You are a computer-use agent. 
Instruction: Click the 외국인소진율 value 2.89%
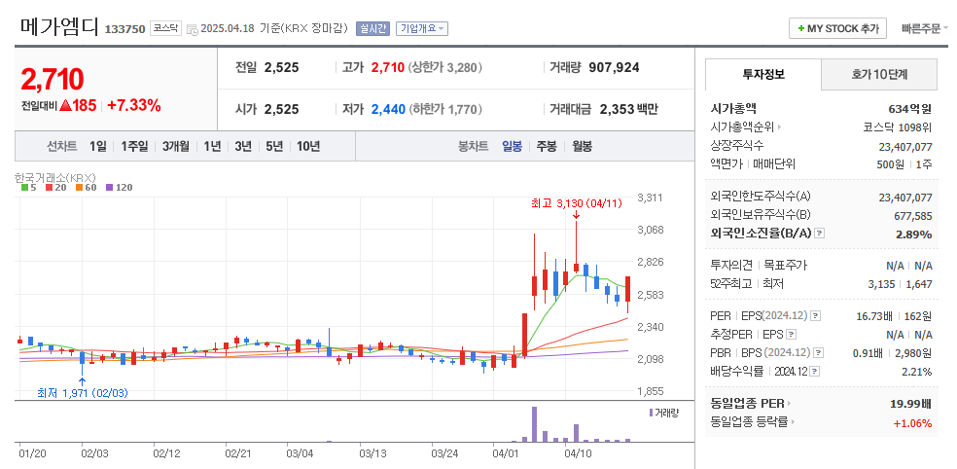click(x=913, y=234)
